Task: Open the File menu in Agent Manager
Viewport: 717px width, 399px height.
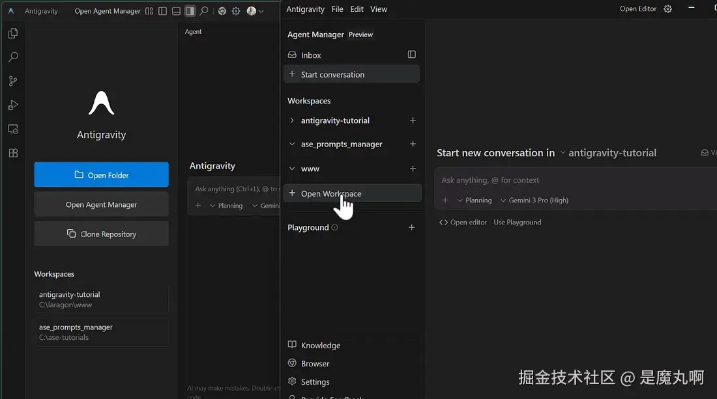Action: 337,9
